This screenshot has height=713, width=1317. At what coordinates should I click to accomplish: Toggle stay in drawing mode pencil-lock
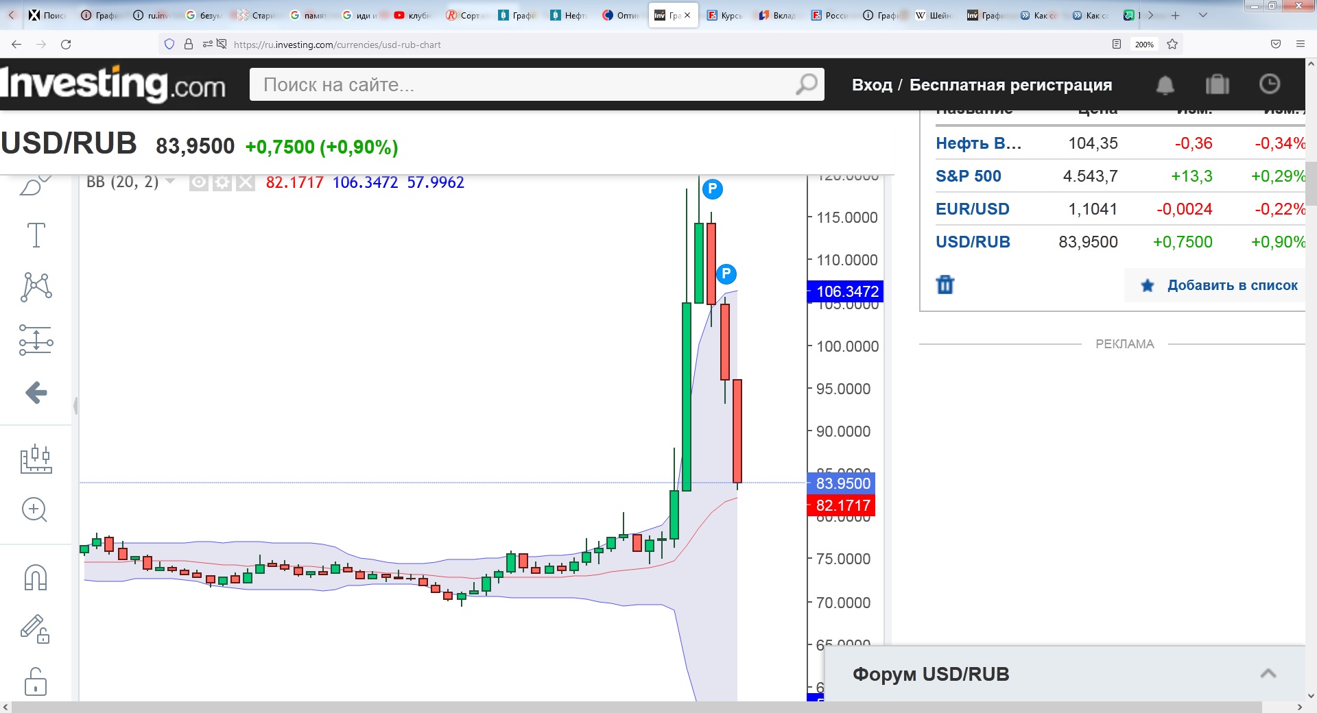tap(34, 629)
